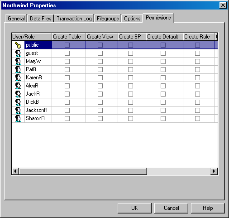
Task: Check Create Default for JacksonR
Action: tap(163, 110)
